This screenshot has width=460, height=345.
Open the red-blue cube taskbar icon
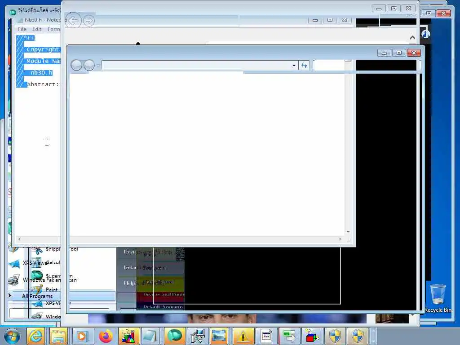coord(312,336)
